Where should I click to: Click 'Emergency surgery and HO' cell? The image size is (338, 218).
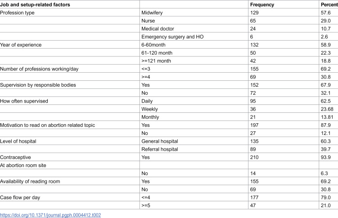click(173, 37)
